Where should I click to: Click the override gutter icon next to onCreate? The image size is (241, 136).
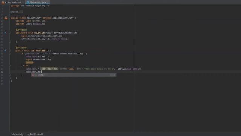[6, 33]
